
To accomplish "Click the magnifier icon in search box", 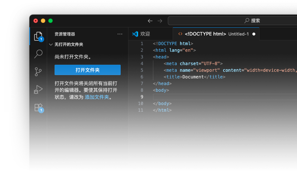I will click(x=247, y=21).
